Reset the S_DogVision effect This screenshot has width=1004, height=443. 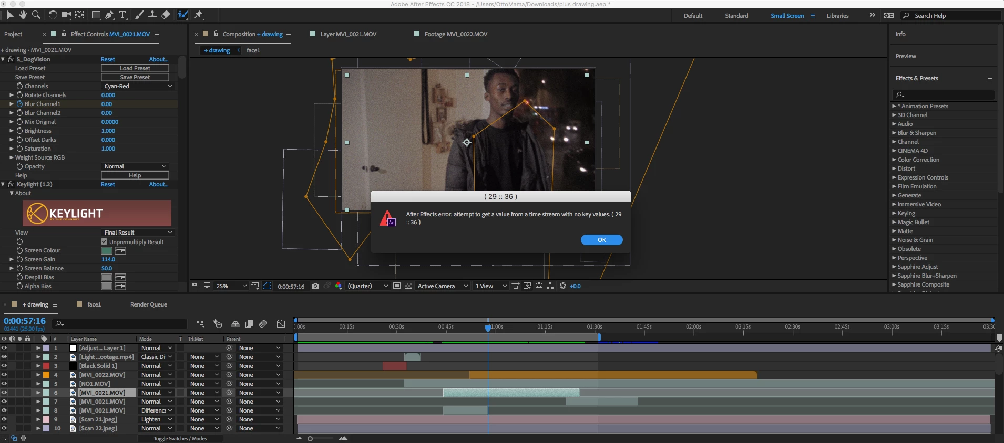(108, 59)
